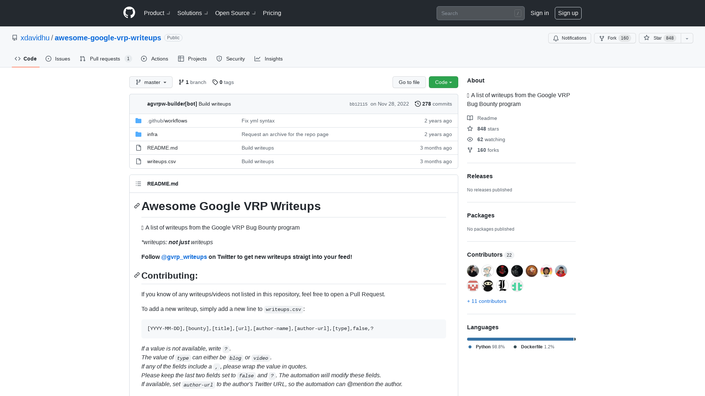Click the anchor link icon beside Contributing heading

[137, 275]
